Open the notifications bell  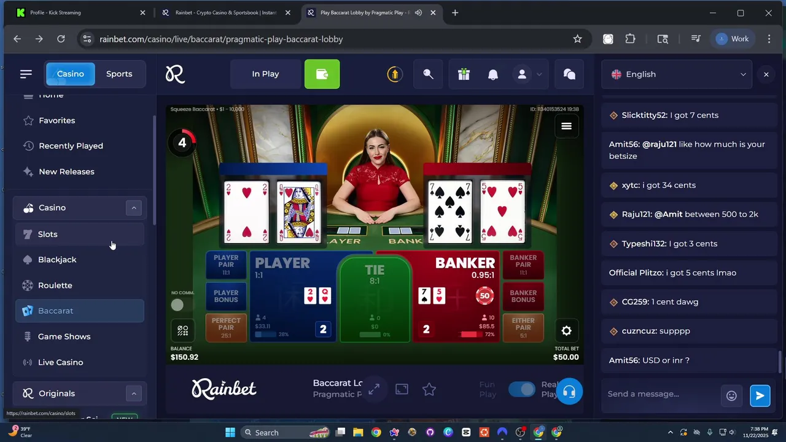[x=493, y=74]
